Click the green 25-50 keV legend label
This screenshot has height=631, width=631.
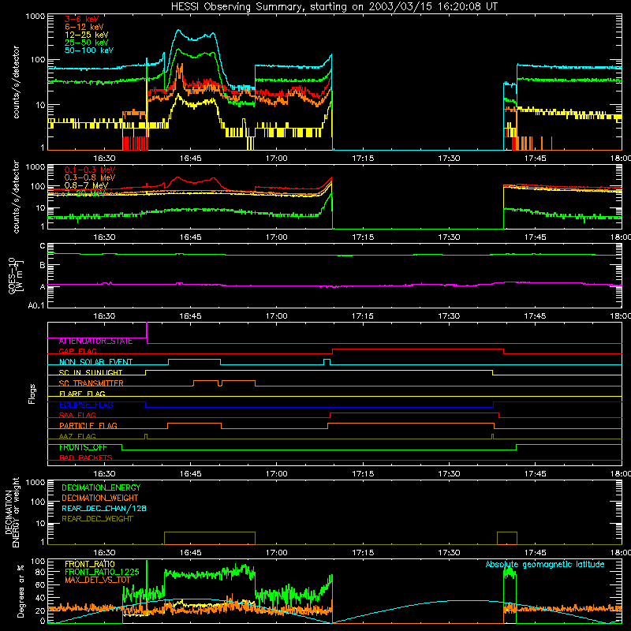(86, 43)
